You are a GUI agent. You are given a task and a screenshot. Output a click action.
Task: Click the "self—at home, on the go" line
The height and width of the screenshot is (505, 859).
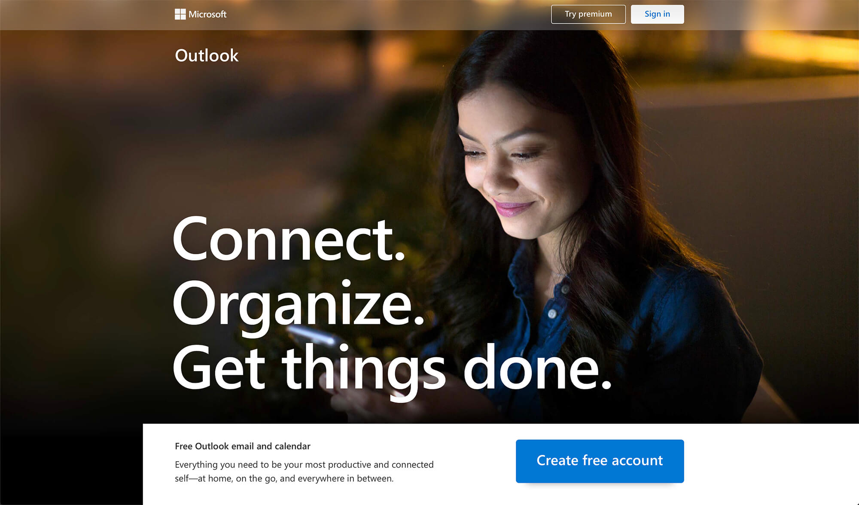(x=284, y=478)
